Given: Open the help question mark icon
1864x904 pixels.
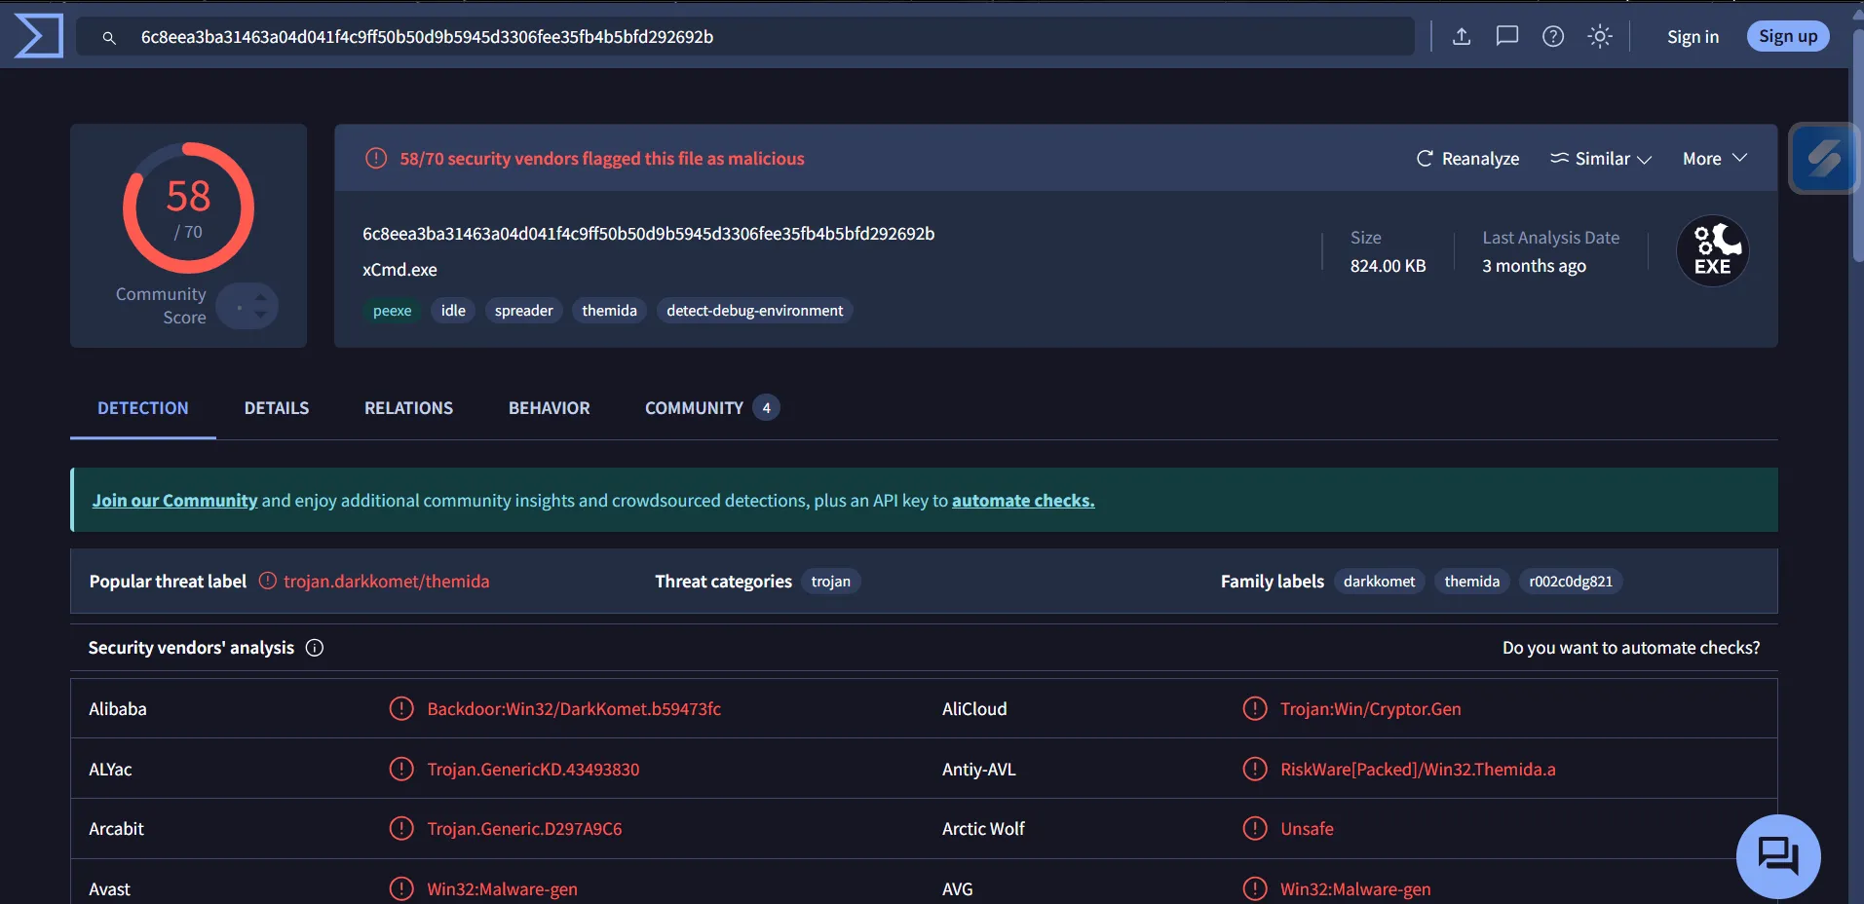Looking at the screenshot, I should tap(1553, 36).
